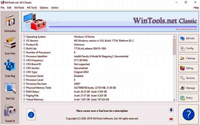
Task: Open the Scan Reg tool
Action: pyautogui.click(x=10, y=67)
